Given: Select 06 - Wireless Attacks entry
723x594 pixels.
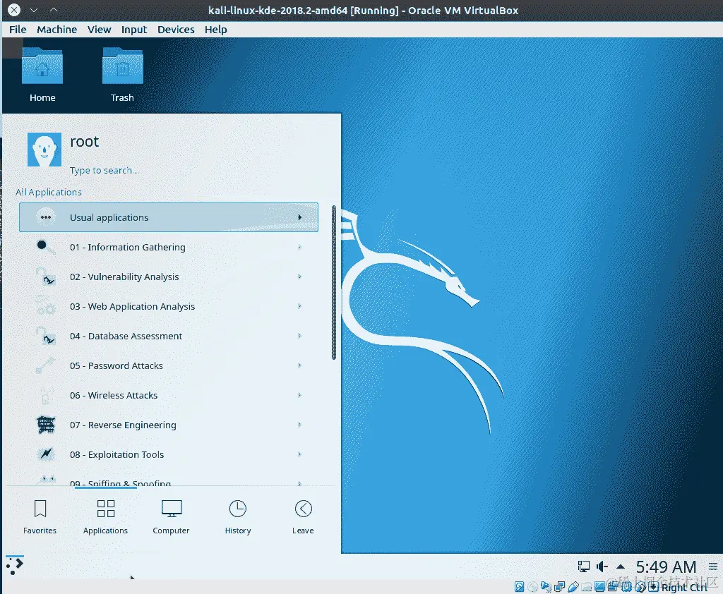Looking at the screenshot, I should 169,395.
